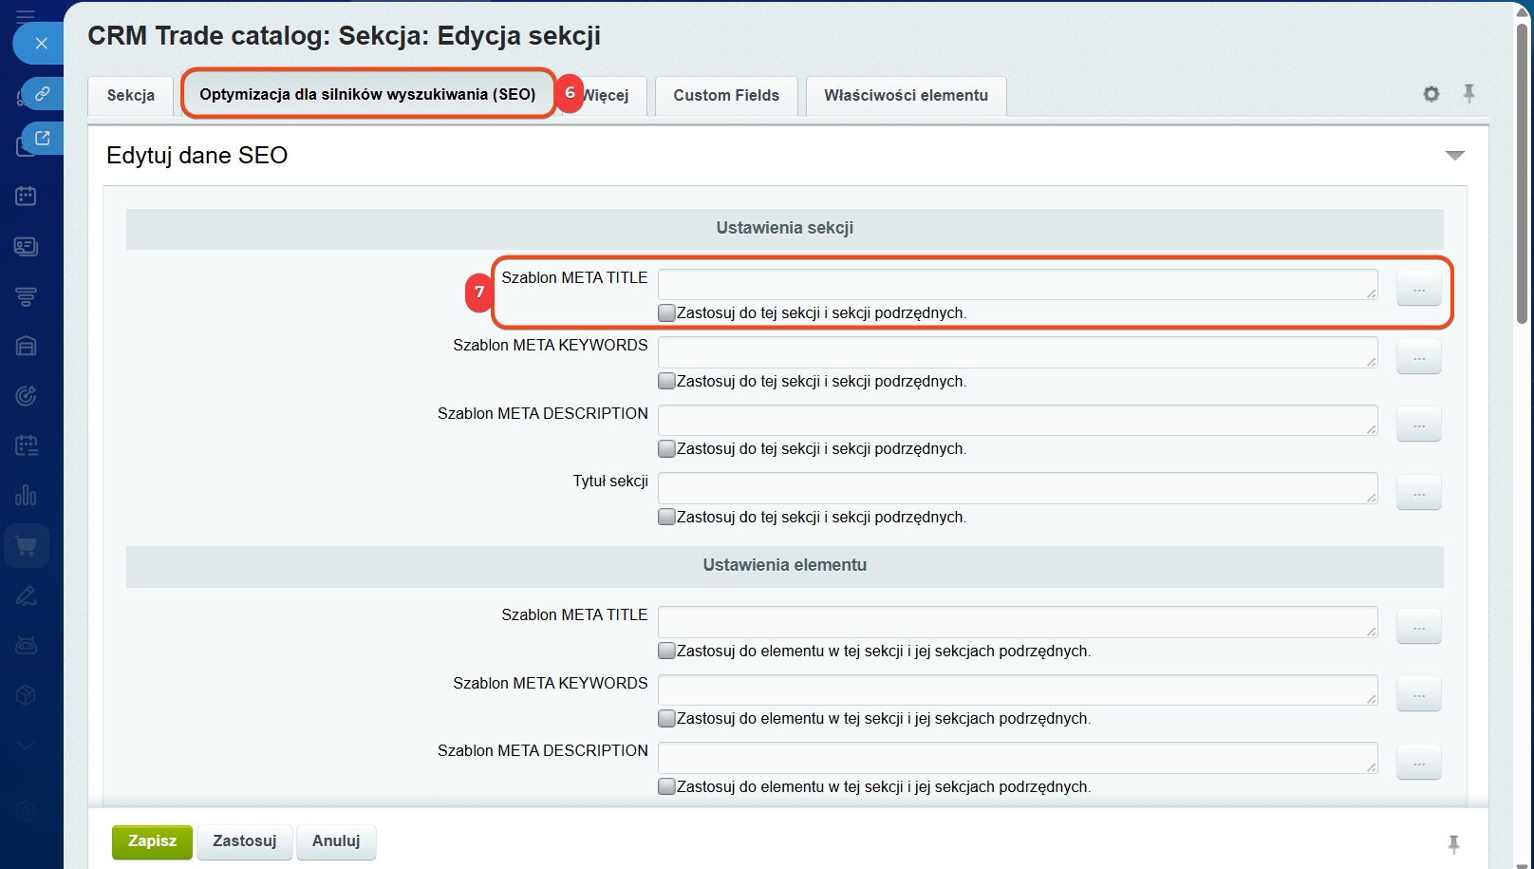
Task: Click the Anuluj button
Action: pos(336,841)
